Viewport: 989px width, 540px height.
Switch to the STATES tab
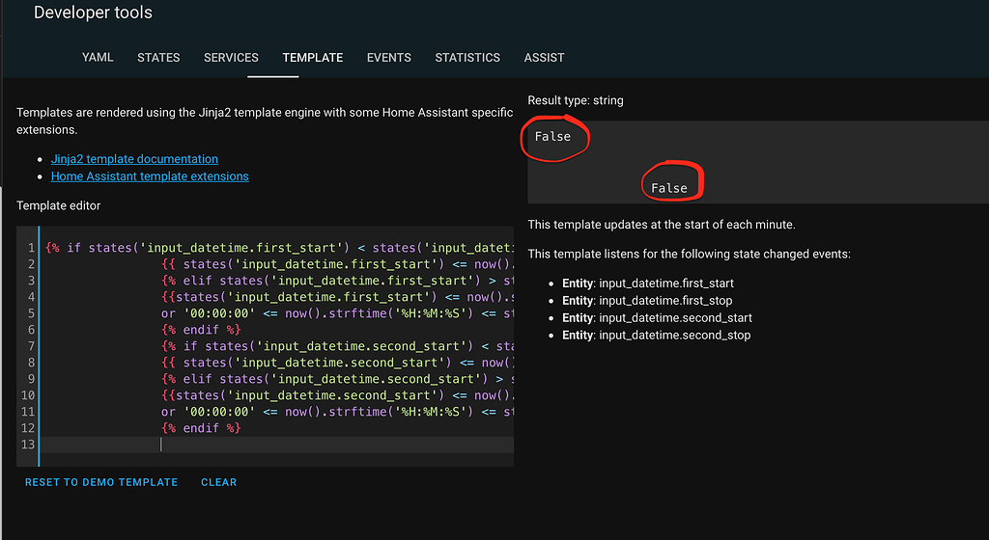(158, 58)
